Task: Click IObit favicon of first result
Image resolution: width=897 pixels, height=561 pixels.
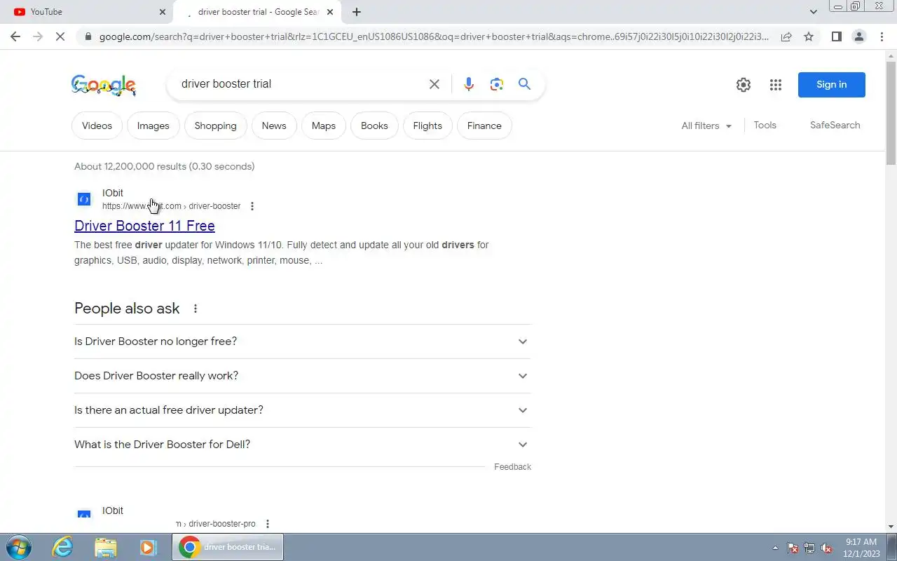Action: 84,199
